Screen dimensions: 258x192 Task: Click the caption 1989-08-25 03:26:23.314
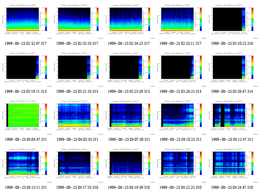pyautogui.click(x=180, y=91)
